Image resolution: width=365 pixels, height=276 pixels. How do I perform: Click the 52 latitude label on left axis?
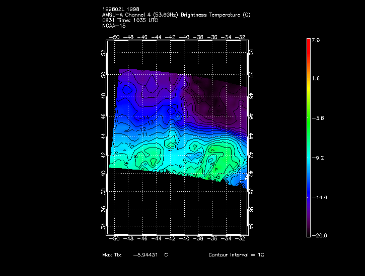click(104, 52)
